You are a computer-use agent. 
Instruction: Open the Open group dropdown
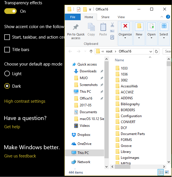point(152,33)
